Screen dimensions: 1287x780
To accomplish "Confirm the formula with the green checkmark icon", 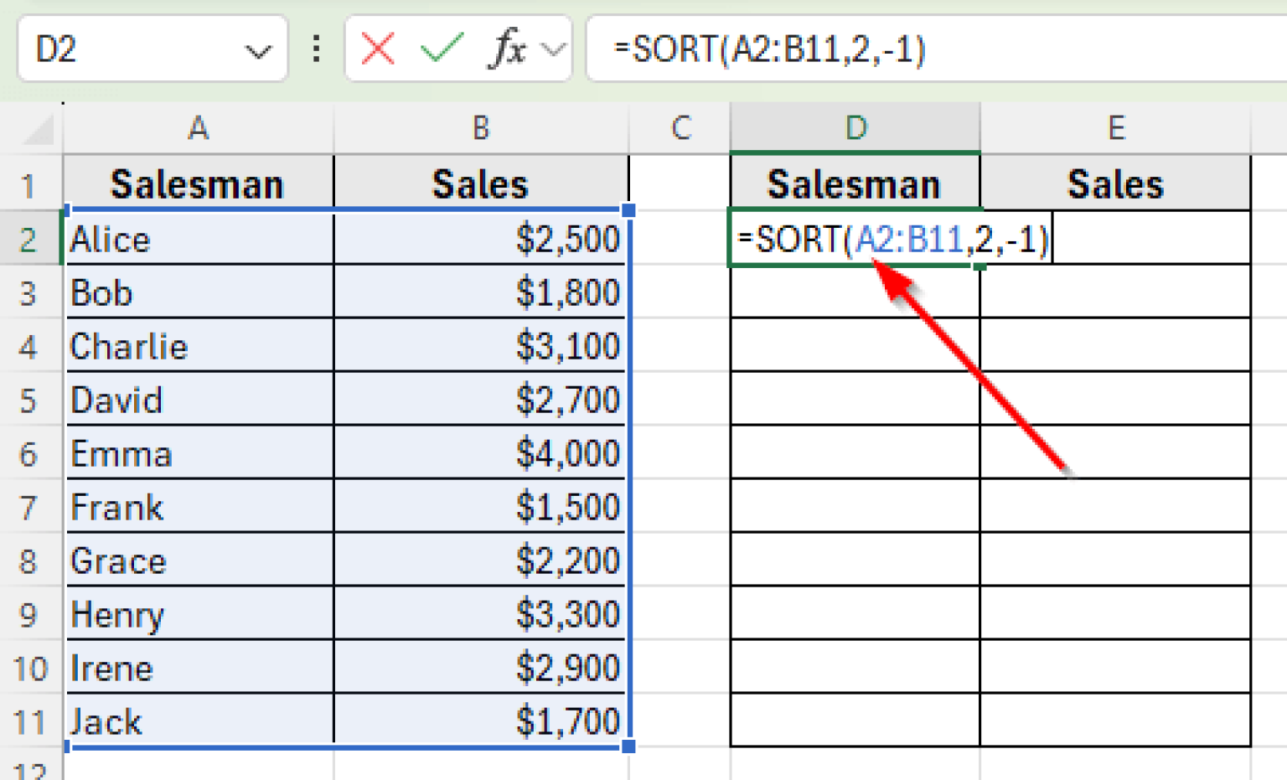I will pos(437,49).
